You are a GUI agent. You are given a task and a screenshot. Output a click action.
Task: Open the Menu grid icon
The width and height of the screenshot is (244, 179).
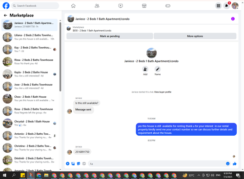[219, 6]
